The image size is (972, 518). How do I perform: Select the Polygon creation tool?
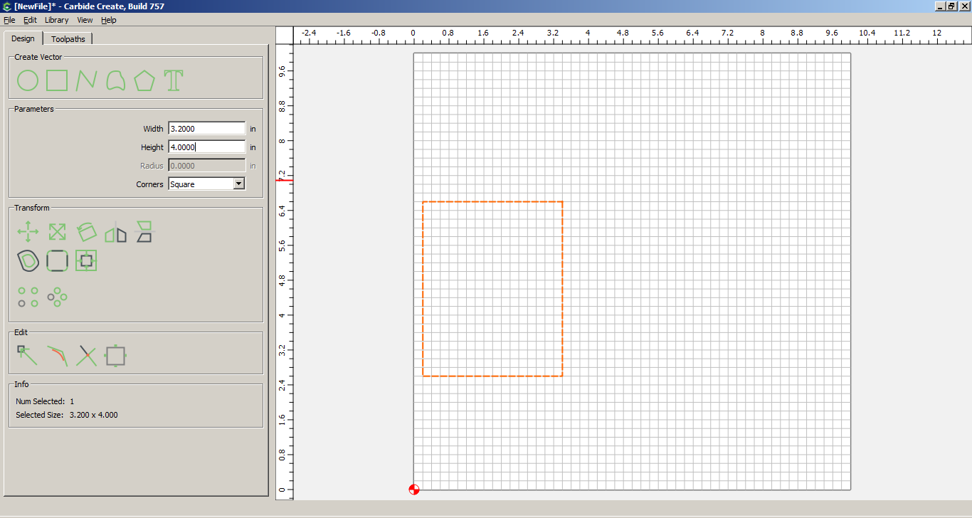(144, 80)
